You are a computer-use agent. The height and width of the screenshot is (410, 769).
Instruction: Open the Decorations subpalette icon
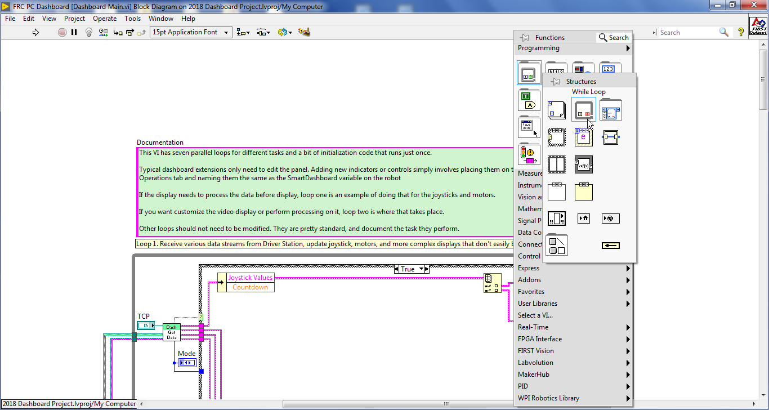[x=557, y=245]
